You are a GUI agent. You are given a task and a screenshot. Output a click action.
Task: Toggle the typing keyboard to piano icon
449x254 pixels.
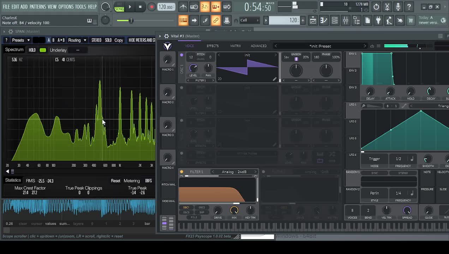coord(183,20)
